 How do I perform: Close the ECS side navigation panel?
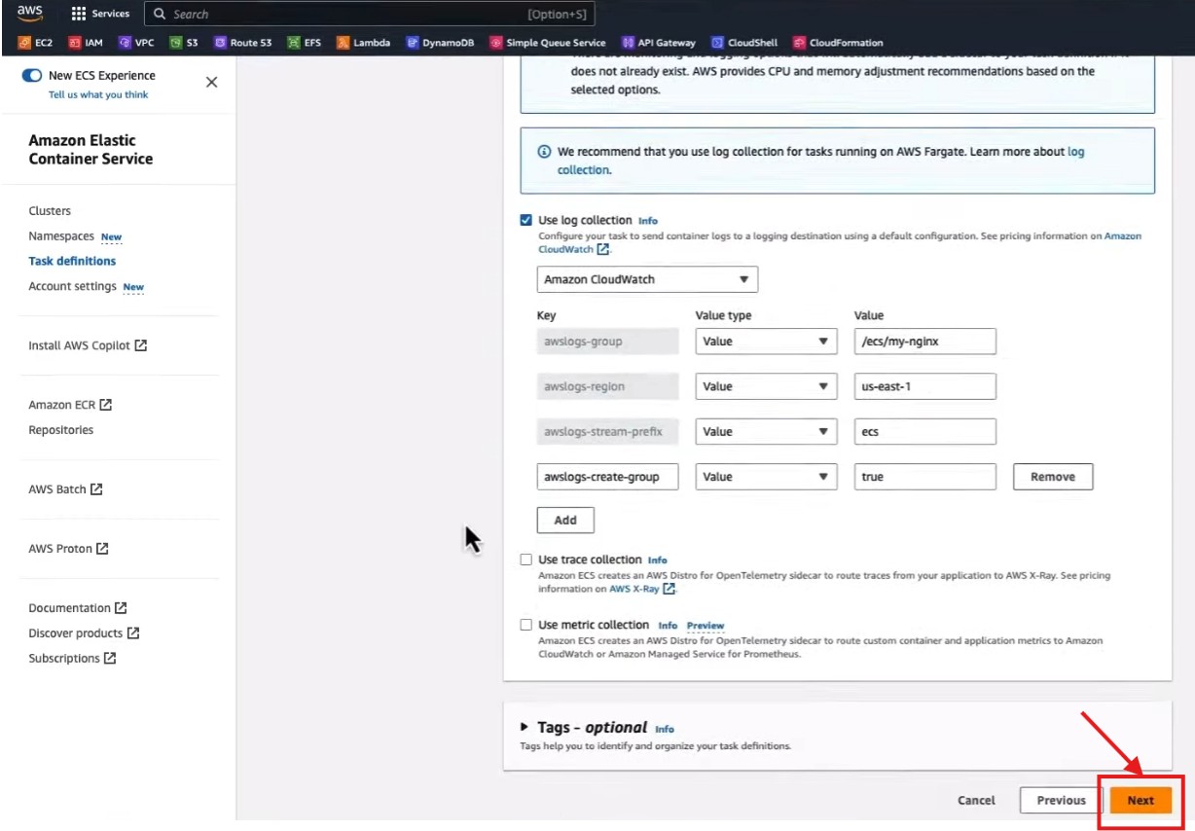tap(211, 83)
